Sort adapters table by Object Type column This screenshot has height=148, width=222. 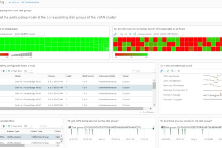[36, 131]
